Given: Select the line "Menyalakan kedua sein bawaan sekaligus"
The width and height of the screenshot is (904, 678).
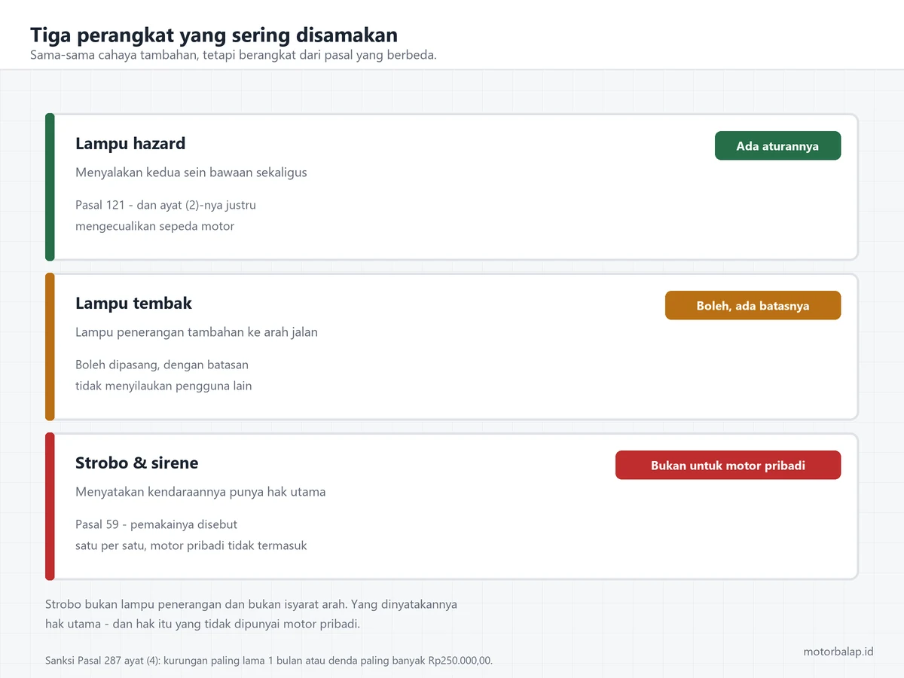Looking at the screenshot, I should click(x=191, y=173).
